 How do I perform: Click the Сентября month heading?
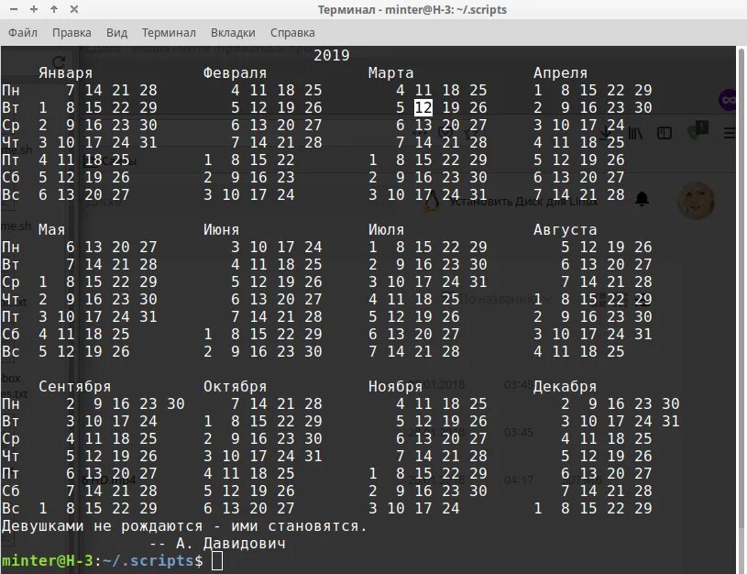[74, 387]
